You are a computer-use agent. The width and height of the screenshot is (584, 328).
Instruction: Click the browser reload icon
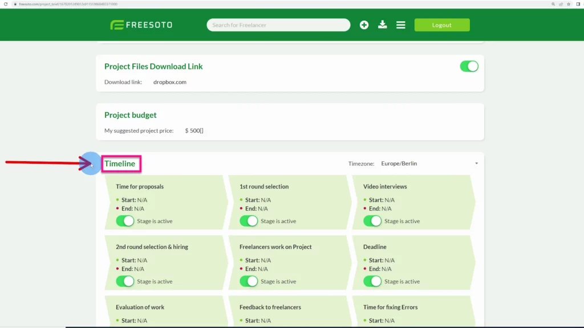[x=6, y=4]
